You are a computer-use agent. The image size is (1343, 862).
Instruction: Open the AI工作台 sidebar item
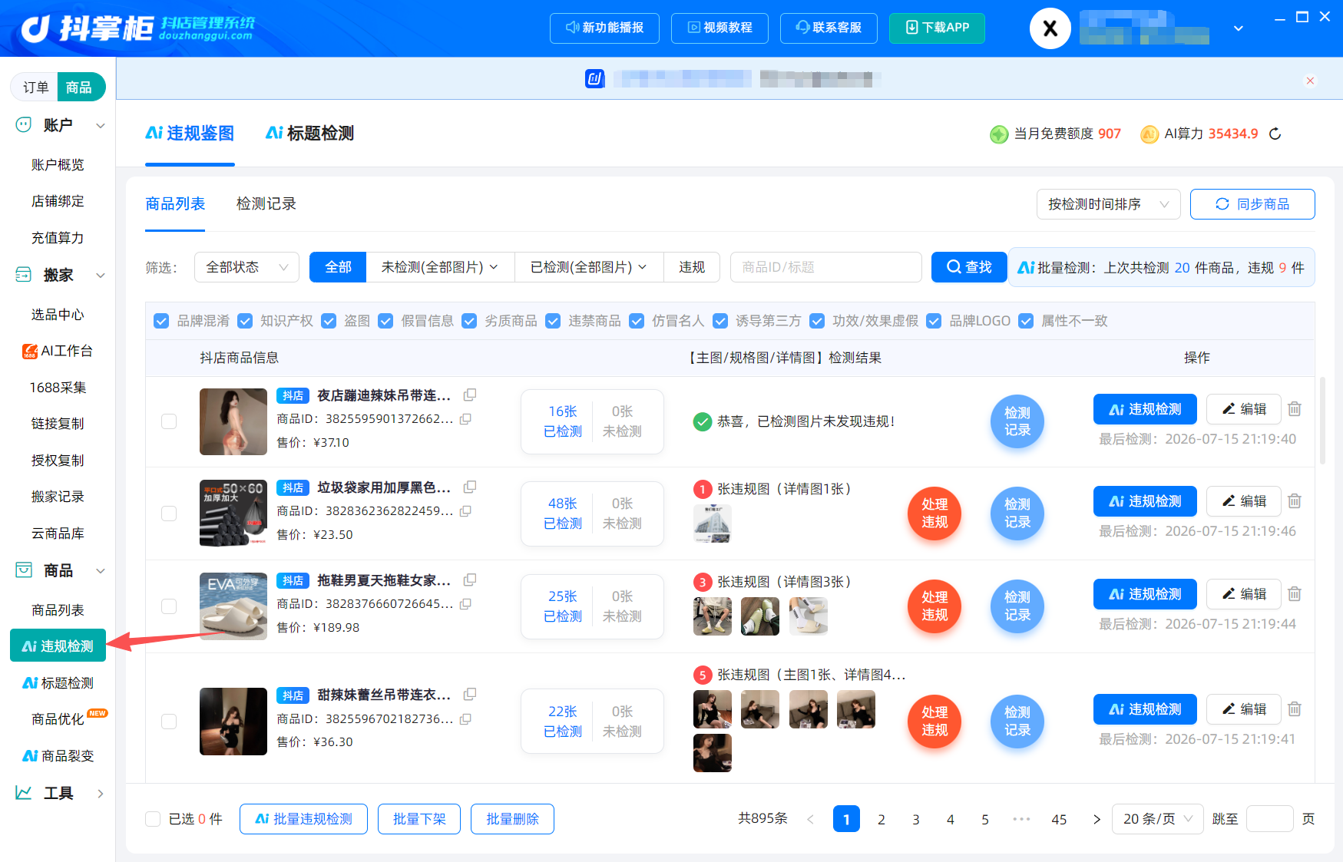(58, 351)
